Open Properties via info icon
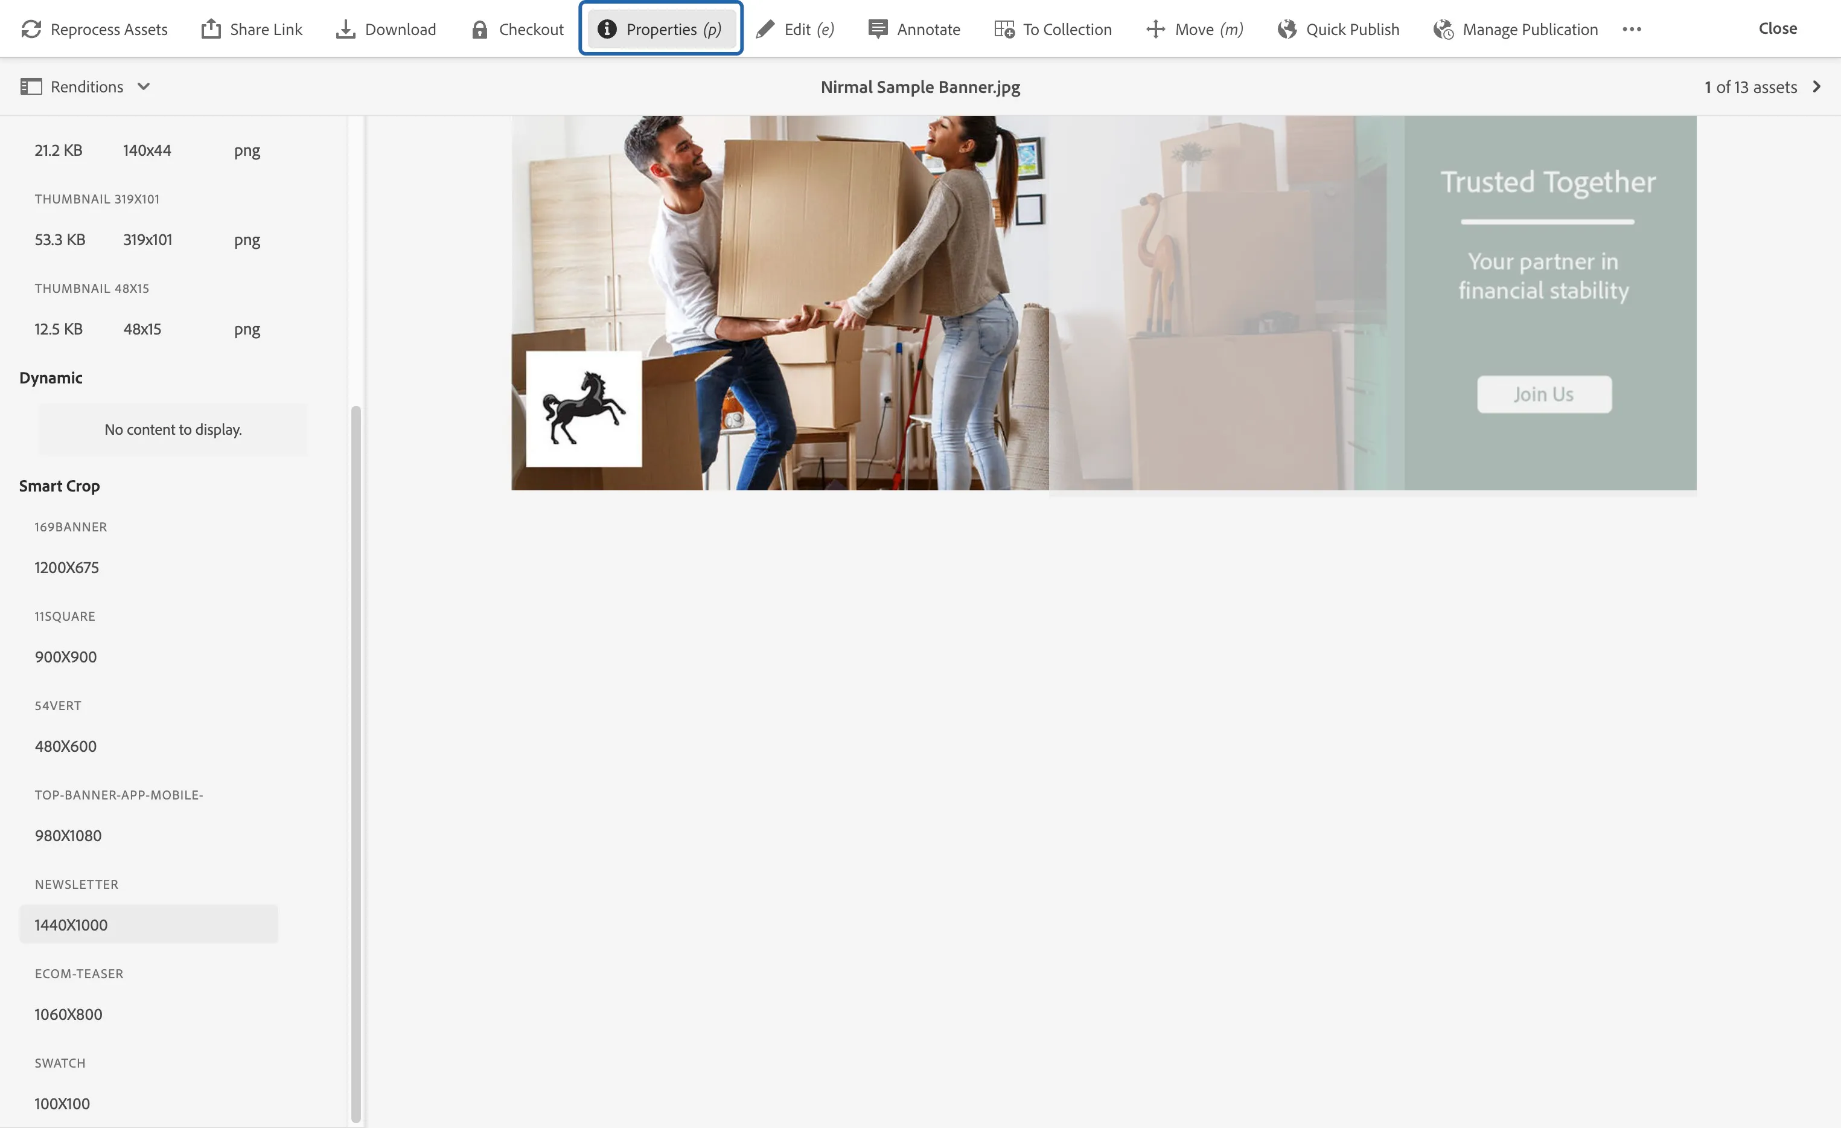 point(607,29)
